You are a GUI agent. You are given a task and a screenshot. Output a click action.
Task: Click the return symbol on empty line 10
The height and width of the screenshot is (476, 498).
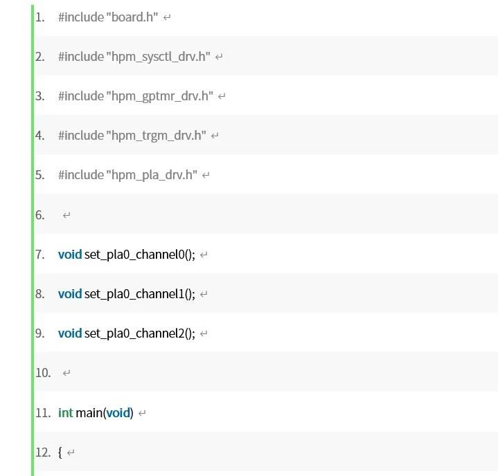pyautogui.click(x=66, y=373)
